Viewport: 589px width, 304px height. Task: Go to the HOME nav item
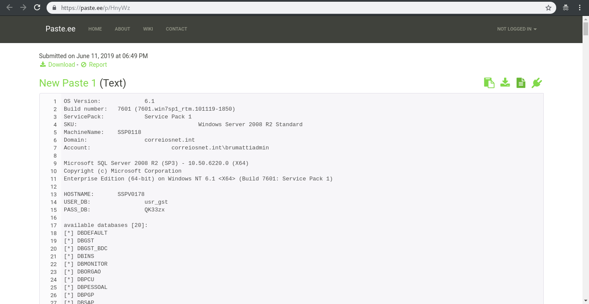tap(95, 29)
